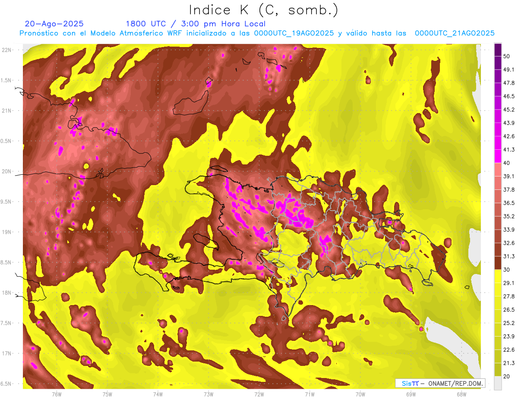The width and height of the screenshot is (518, 400).
Task: Click the 72W longitude axis label
Action: (259, 394)
